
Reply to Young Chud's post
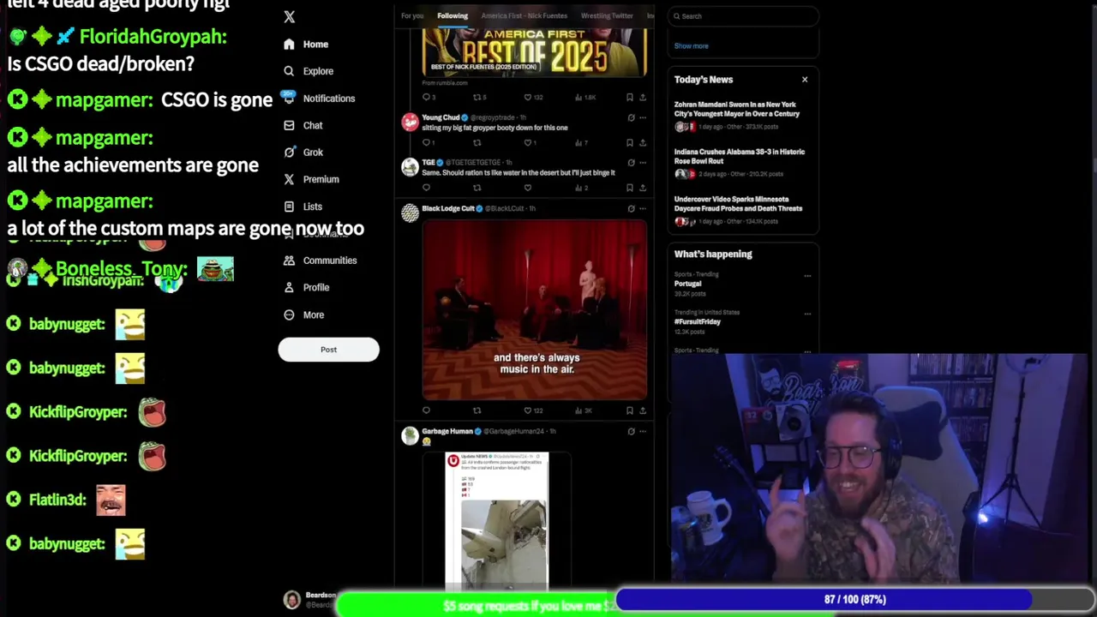426,143
